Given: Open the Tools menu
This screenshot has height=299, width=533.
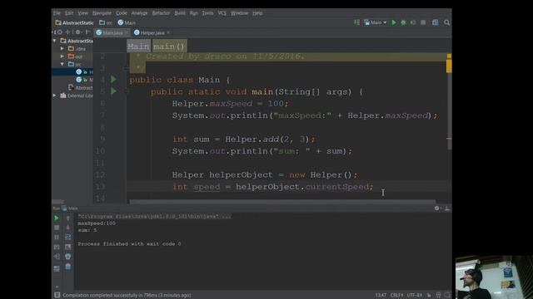Looking at the screenshot, I should (207, 13).
